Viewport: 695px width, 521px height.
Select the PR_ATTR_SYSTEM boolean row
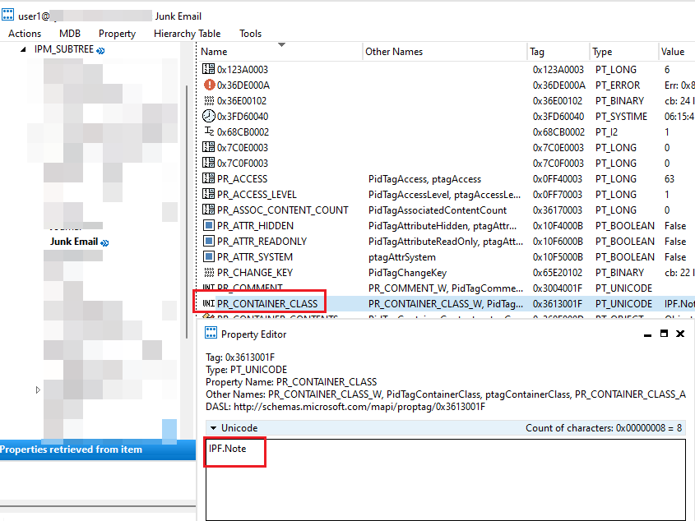coord(255,256)
